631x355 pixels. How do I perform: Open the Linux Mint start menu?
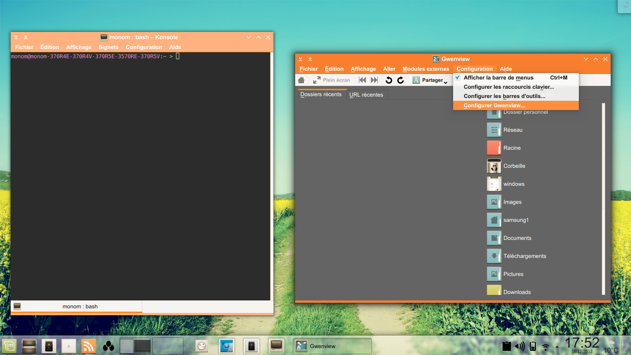pyautogui.click(x=9, y=346)
